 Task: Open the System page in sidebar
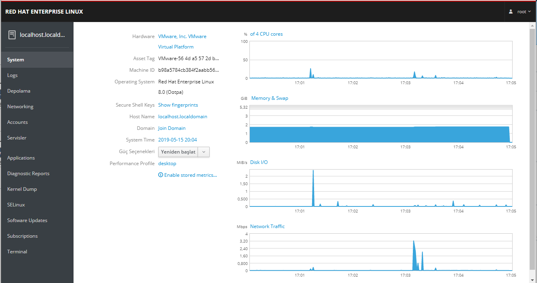click(37, 60)
